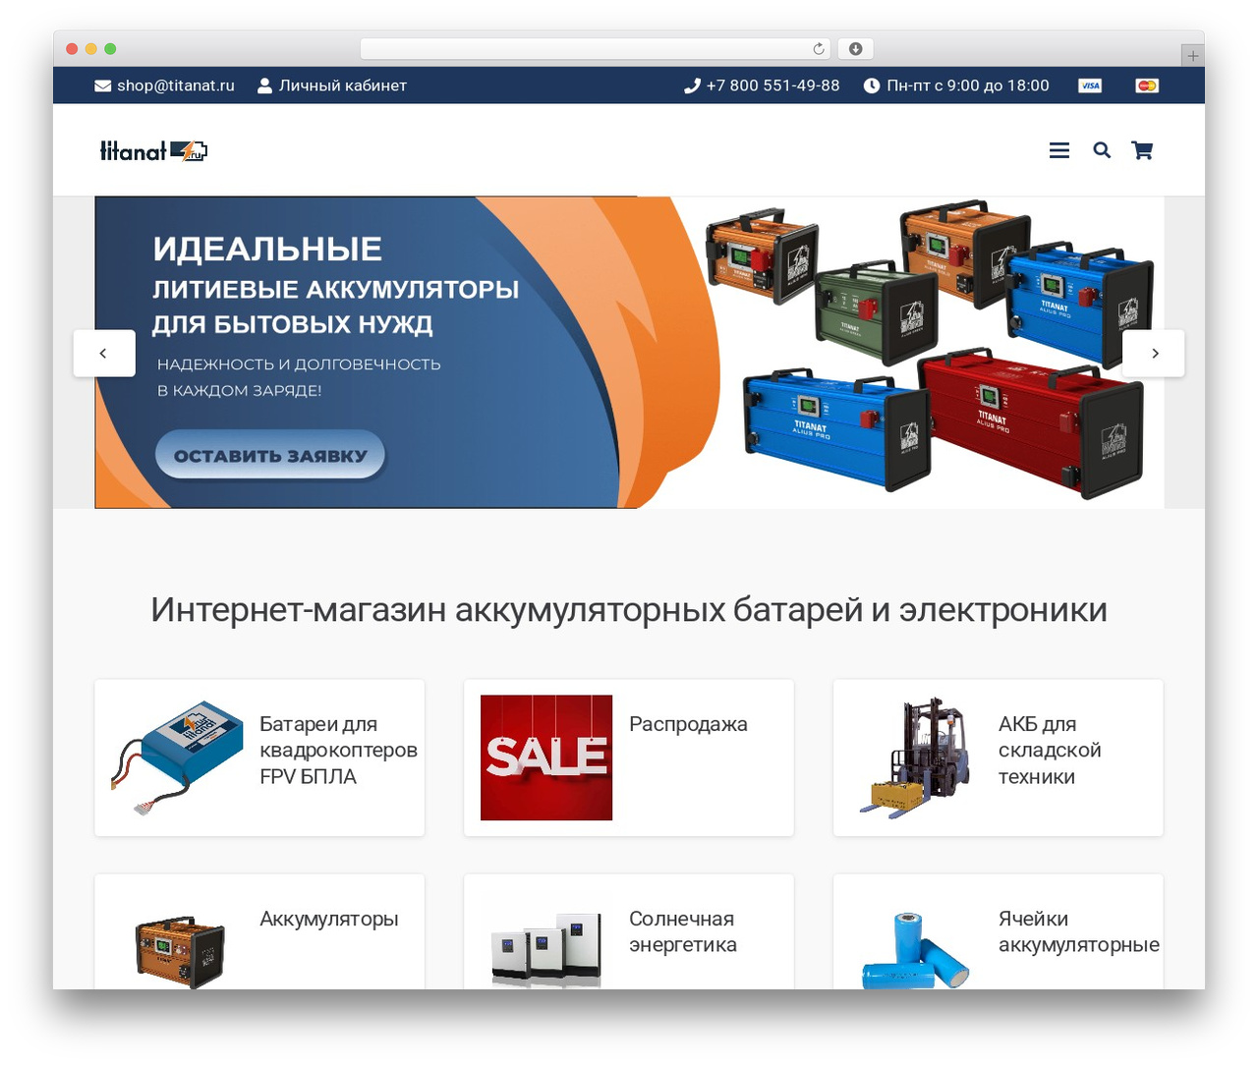Click the Интернет-магазин аккумуляторных батарей heading
Screen dimensions: 1258x1065
pyautogui.click(x=629, y=610)
